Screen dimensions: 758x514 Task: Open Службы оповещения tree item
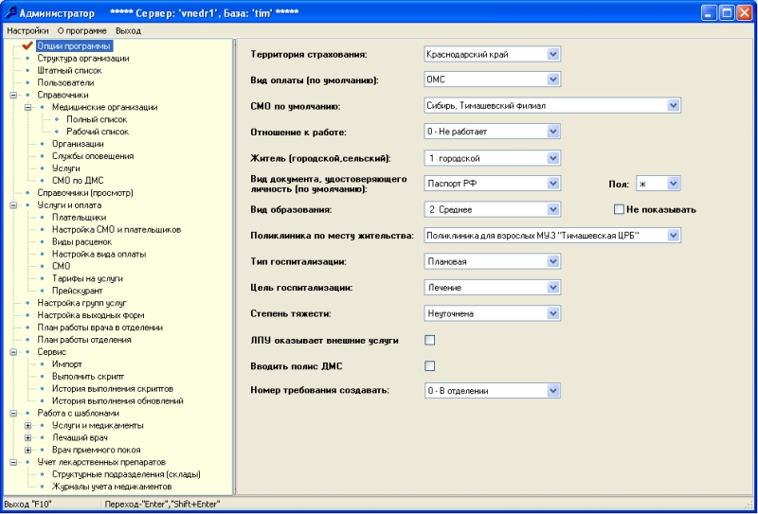point(93,156)
